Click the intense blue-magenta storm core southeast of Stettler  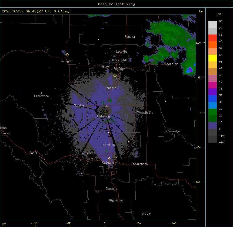point(190,70)
